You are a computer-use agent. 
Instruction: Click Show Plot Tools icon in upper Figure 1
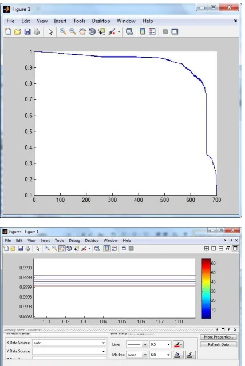175,31
